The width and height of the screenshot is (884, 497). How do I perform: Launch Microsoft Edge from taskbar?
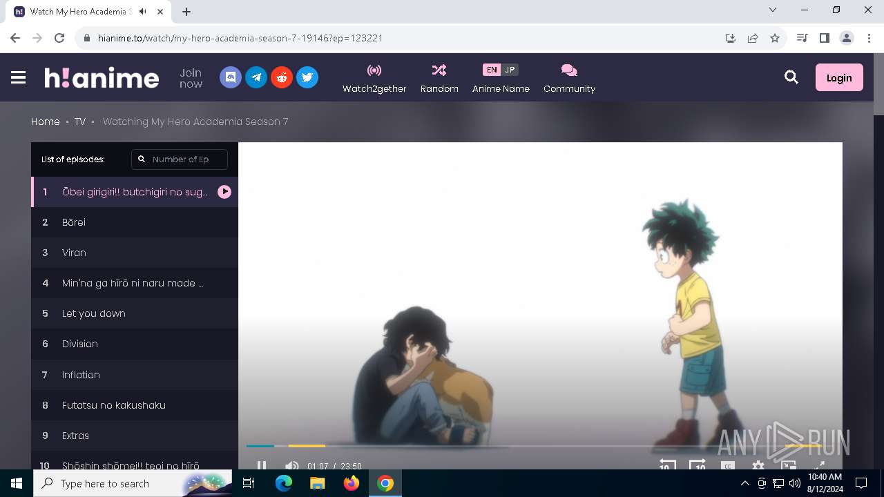click(284, 483)
